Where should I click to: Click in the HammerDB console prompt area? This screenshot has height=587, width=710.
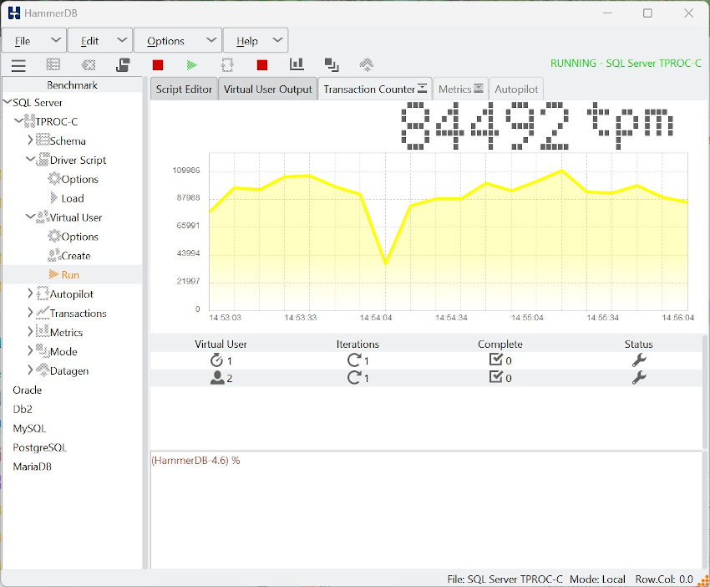pyautogui.click(x=426, y=510)
